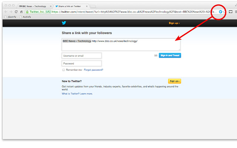This screenshot has height=148, width=237.
Task: Click the Twitter share extension icon in address bar
Action: pyautogui.click(x=221, y=11)
